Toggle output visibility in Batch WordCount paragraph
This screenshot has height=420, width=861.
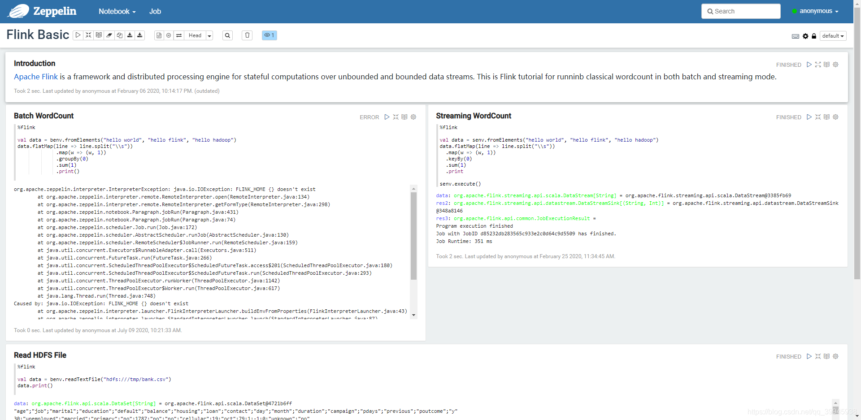tap(404, 117)
